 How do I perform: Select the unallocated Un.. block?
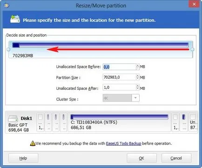pos(193,122)
